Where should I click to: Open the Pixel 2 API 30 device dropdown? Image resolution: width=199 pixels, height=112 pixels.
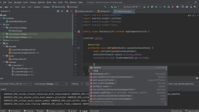(132, 7)
